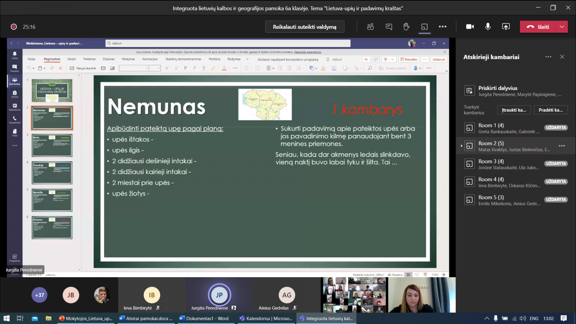Expand the undo dropdown arrow
The height and width of the screenshot is (324, 576).
[33, 68]
